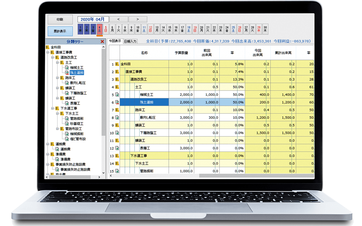Select day 15 (水) in the calendar strip
Viewport: 362px width, 226px height.
tap(170, 29)
